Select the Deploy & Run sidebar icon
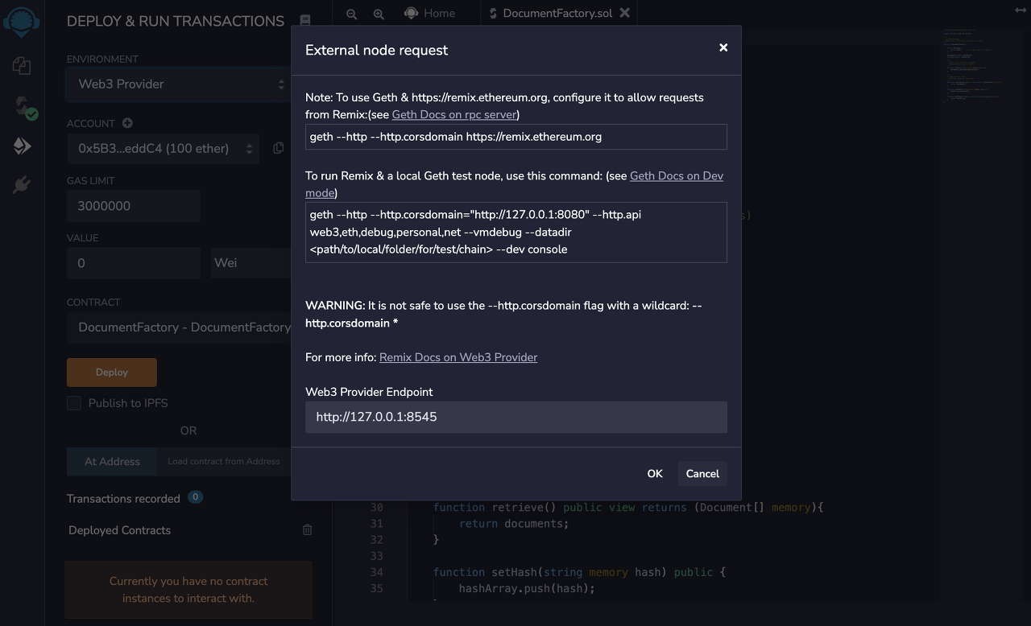This screenshot has width=1031, height=626. click(22, 146)
